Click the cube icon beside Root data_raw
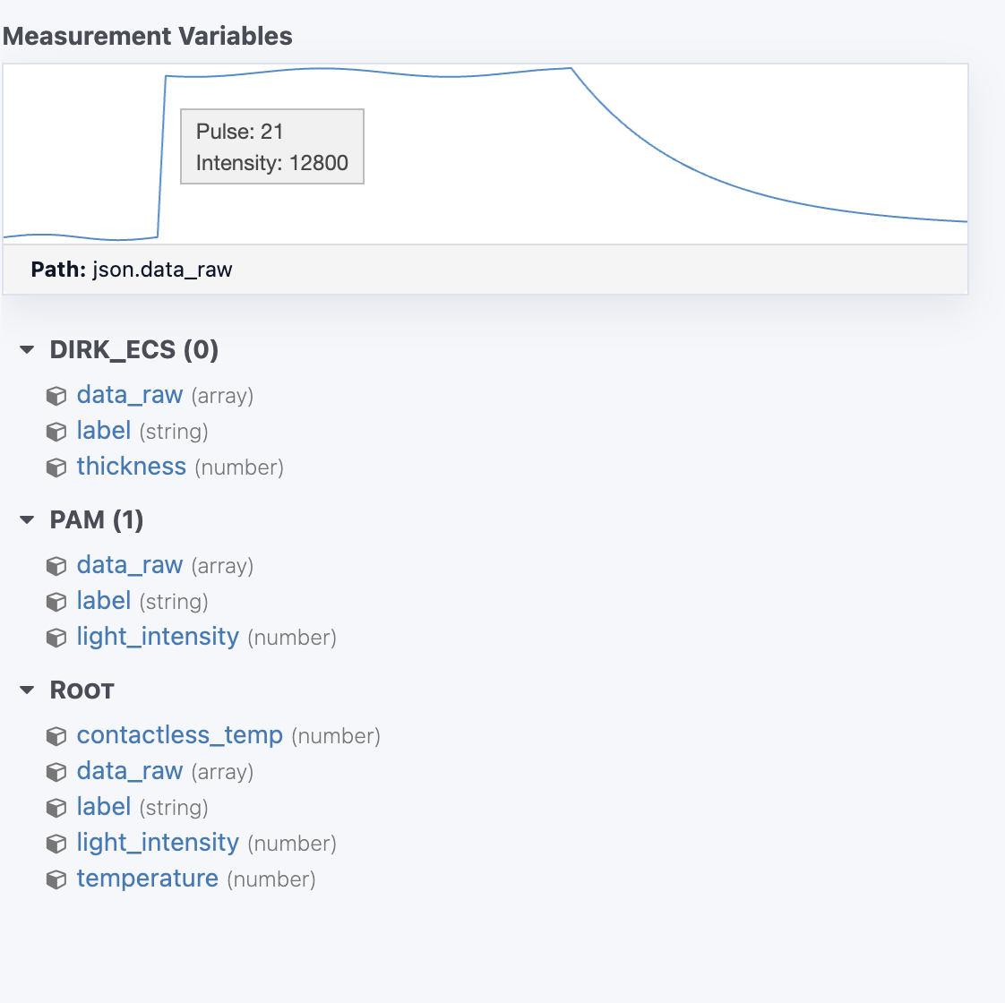The image size is (1005, 1003). coord(56,772)
